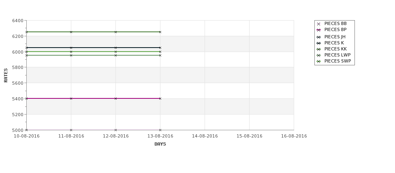
Task: Click the PIECES LWP legend marker
Action: (x=318, y=55)
